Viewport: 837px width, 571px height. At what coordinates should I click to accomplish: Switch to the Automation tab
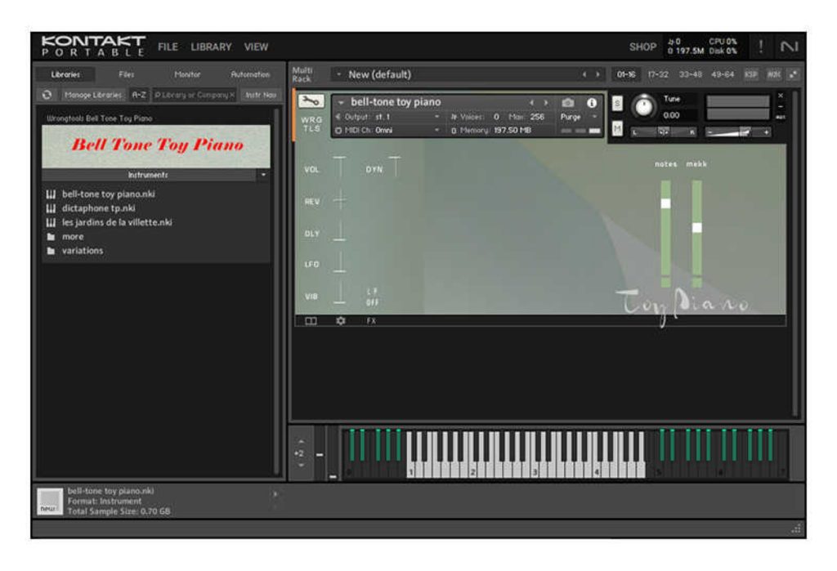click(250, 74)
